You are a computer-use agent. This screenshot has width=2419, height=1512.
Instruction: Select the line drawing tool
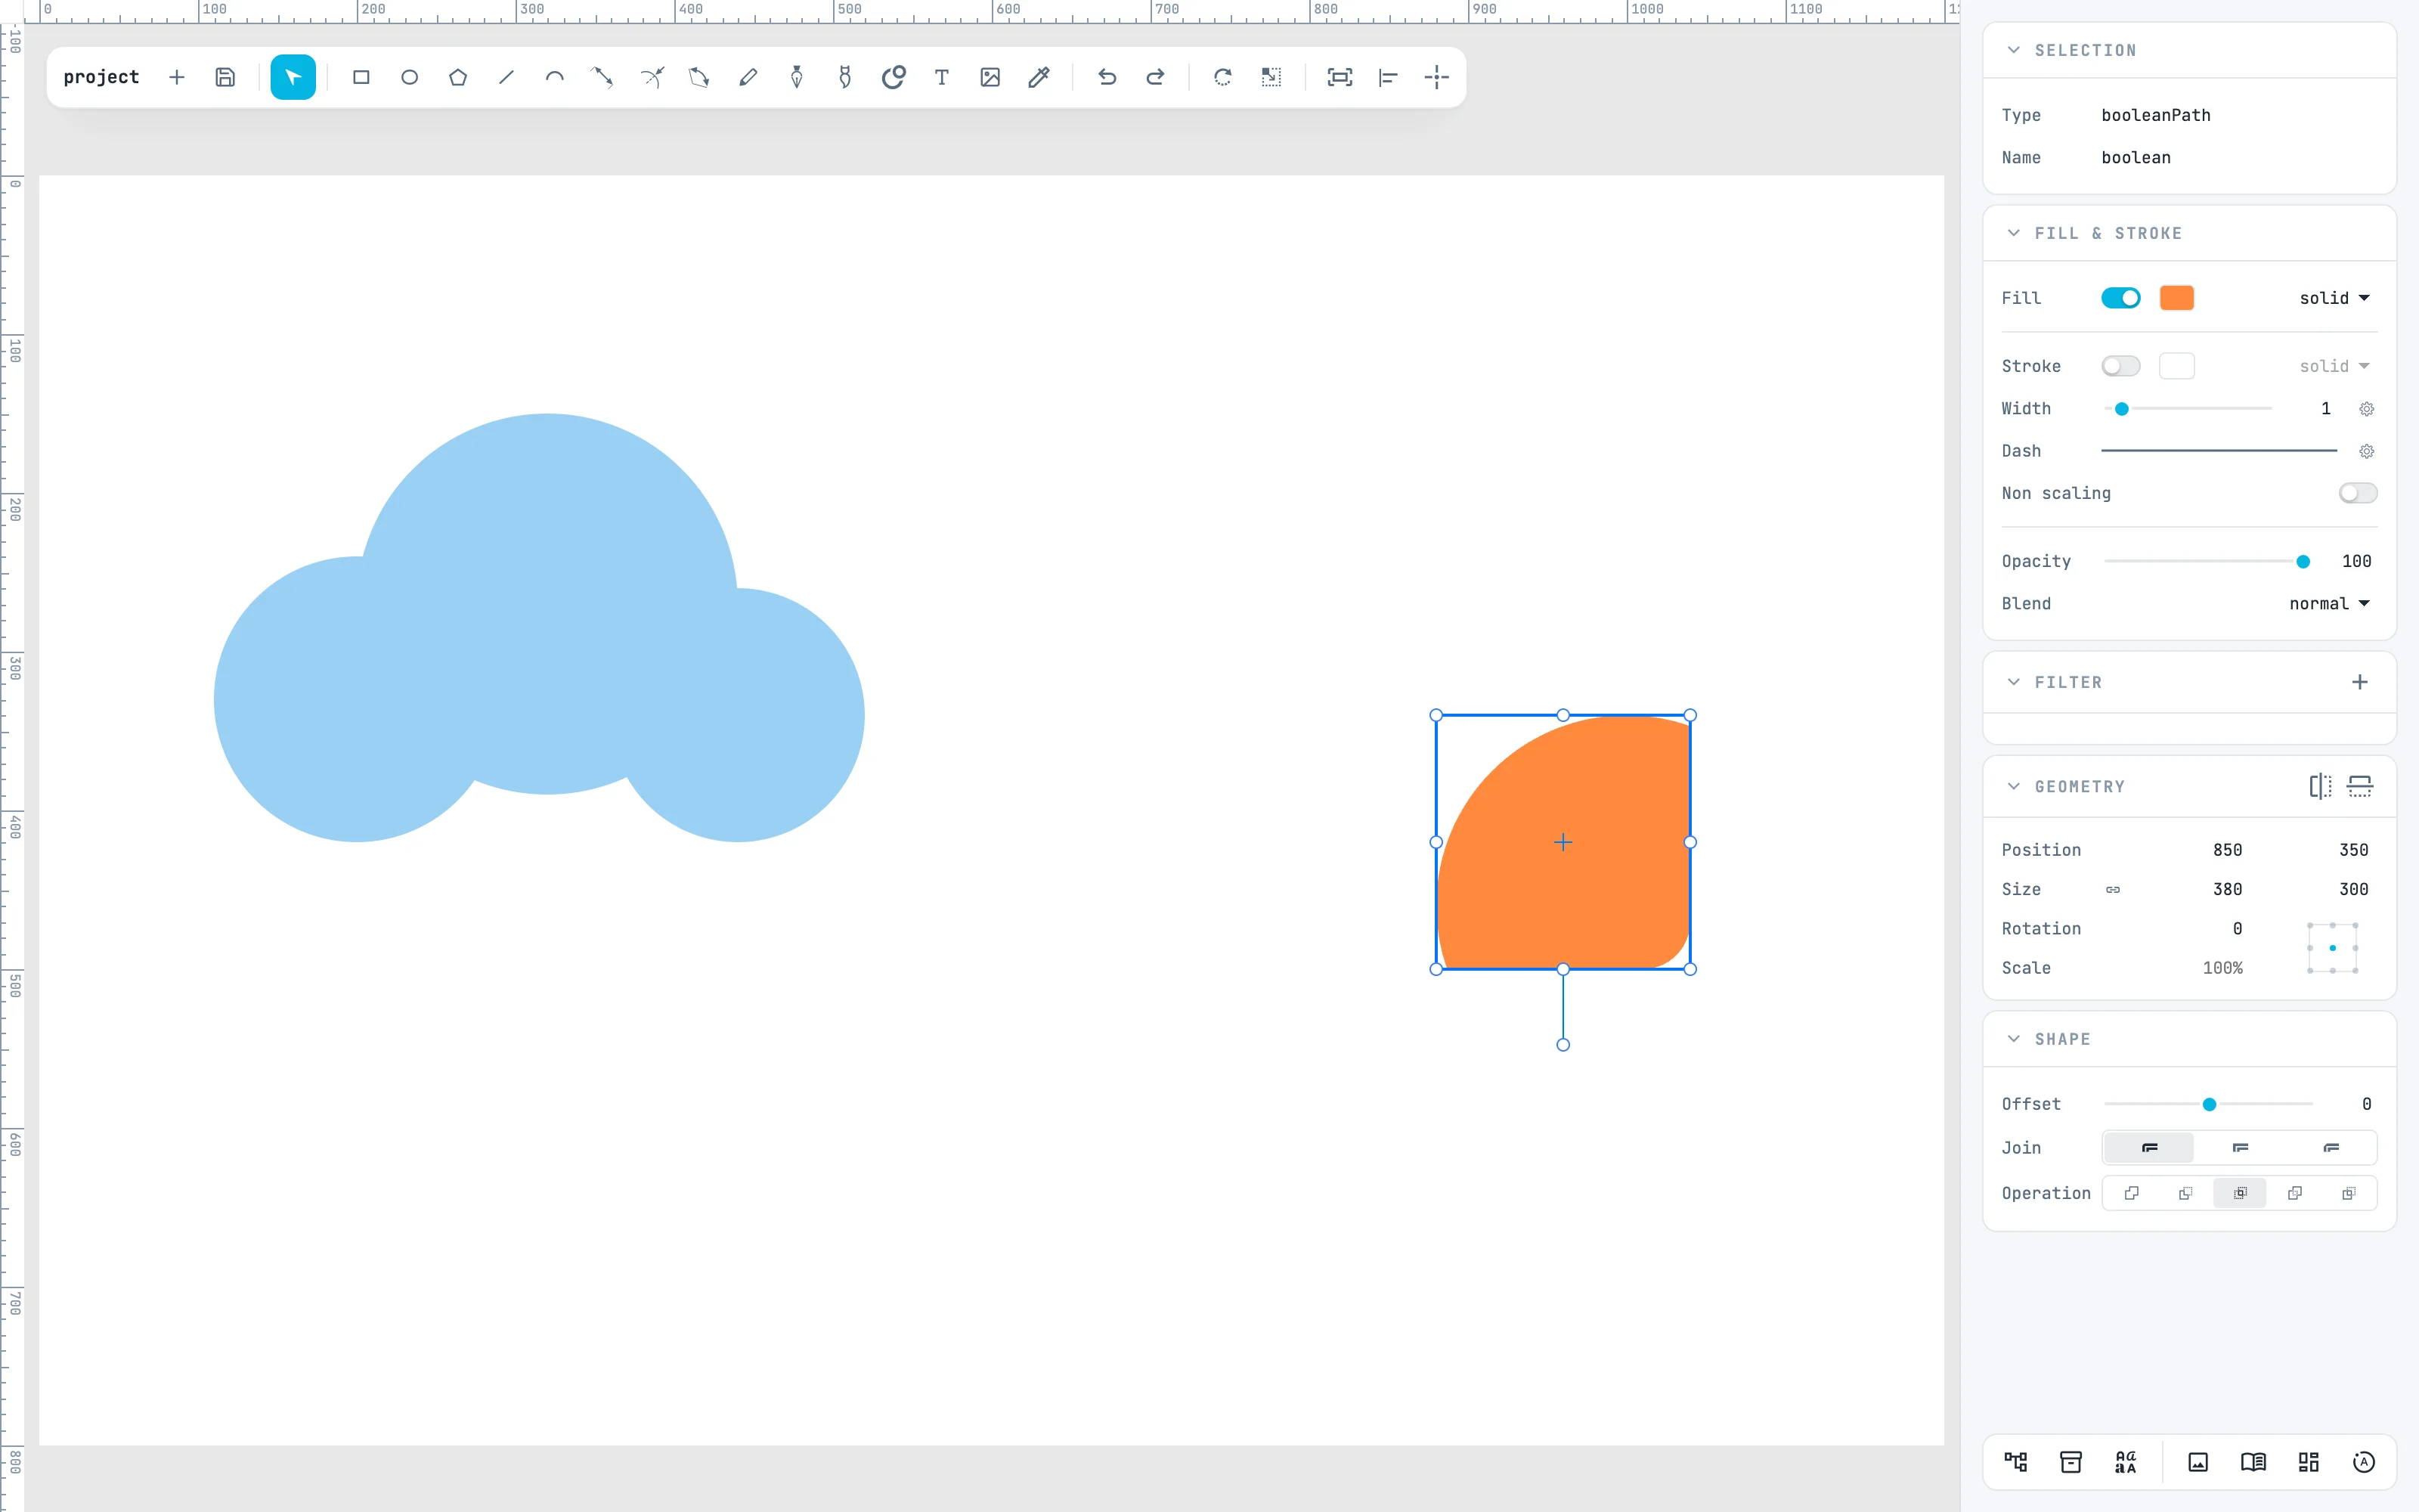tap(506, 77)
